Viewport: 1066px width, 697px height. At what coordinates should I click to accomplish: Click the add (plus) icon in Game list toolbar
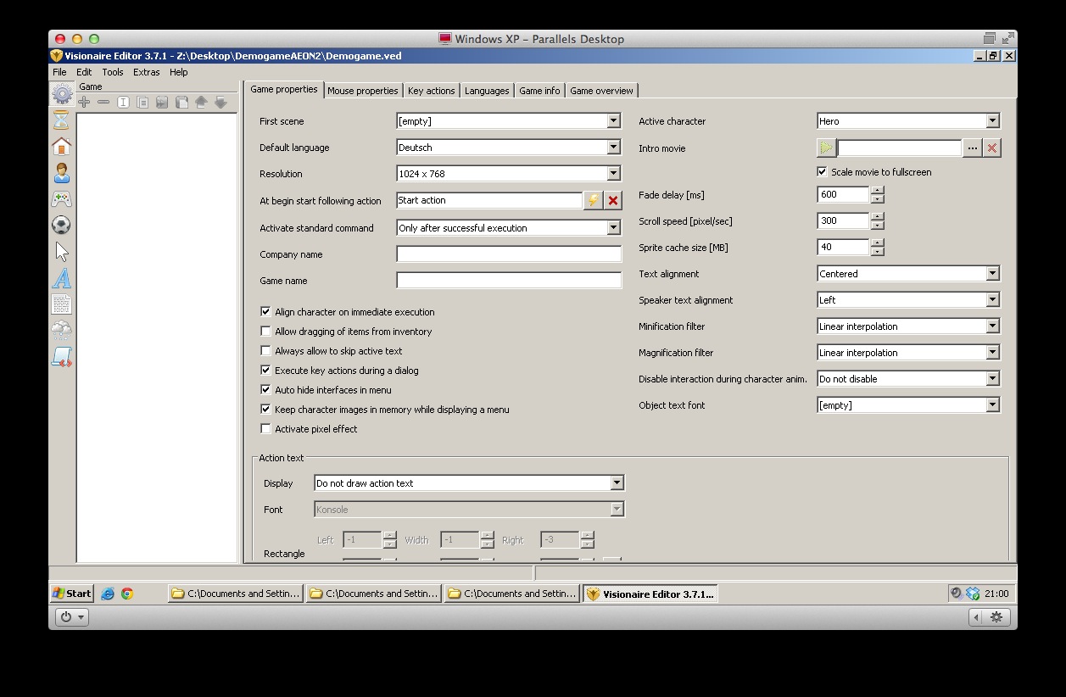point(84,102)
